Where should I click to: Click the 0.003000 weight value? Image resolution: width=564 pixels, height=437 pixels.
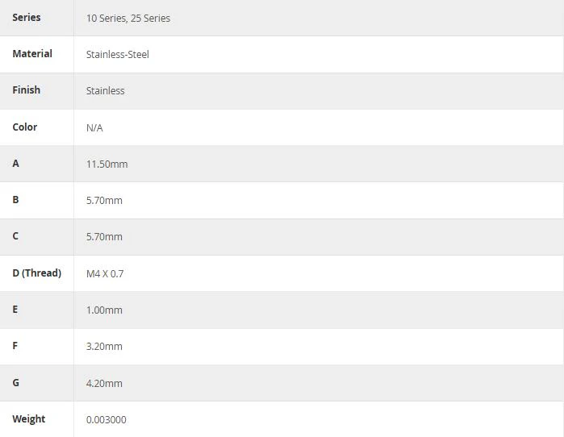(107, 420)
